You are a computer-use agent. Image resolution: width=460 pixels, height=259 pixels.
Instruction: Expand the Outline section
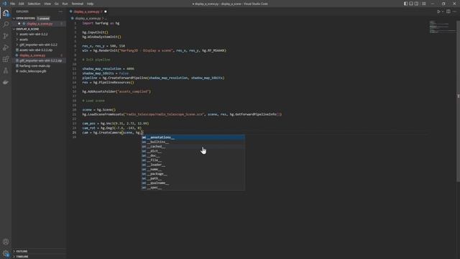[x=22, y=251]
